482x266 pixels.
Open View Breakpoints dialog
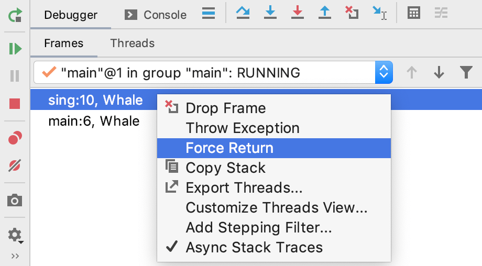[15, 138]
